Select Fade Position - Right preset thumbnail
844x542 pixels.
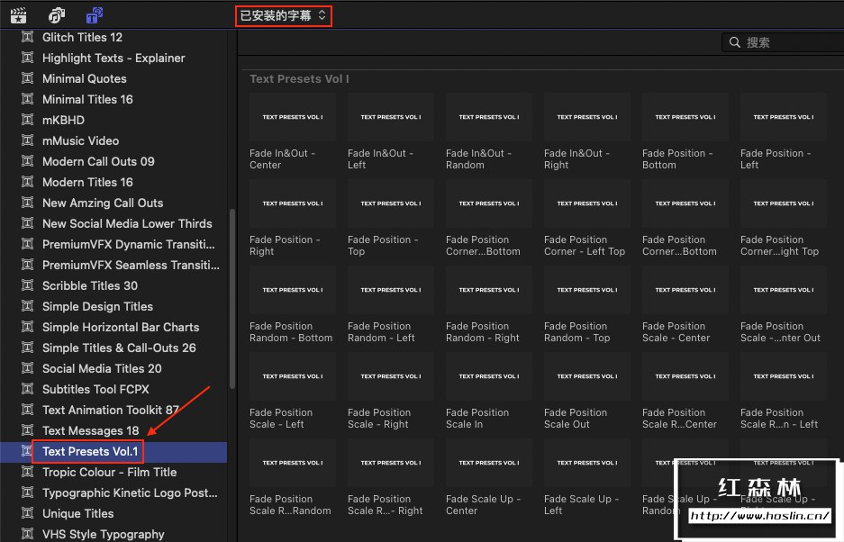tap(292, 203)
